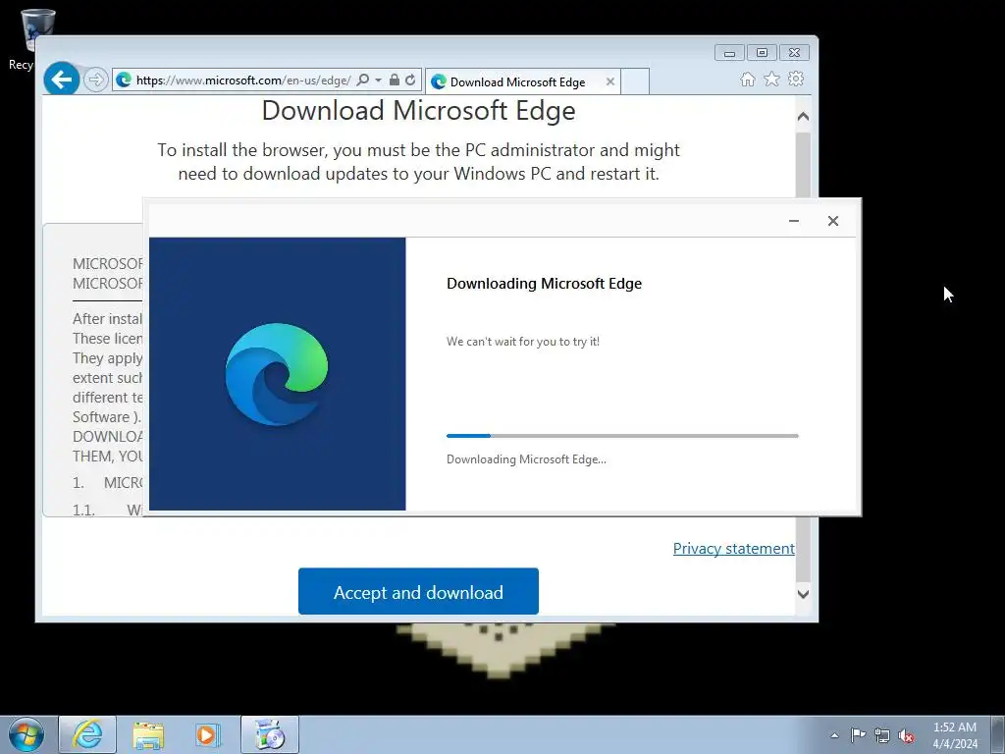Refresh the page with the reload icon
Screen dimensions: 1005x754
(410, 81)
